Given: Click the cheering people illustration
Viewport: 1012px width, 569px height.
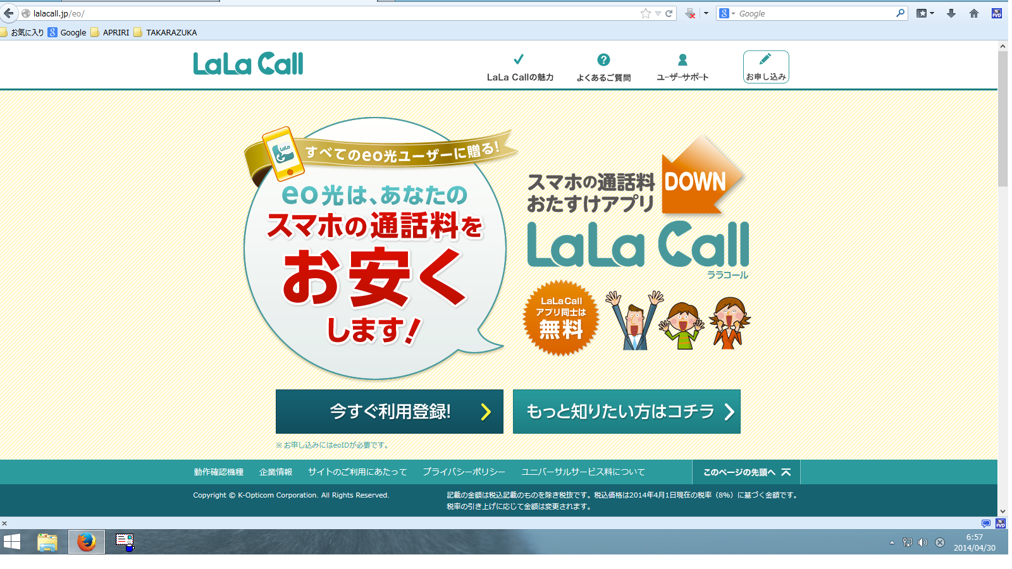Looking at the screenshot, I should 678,321.
